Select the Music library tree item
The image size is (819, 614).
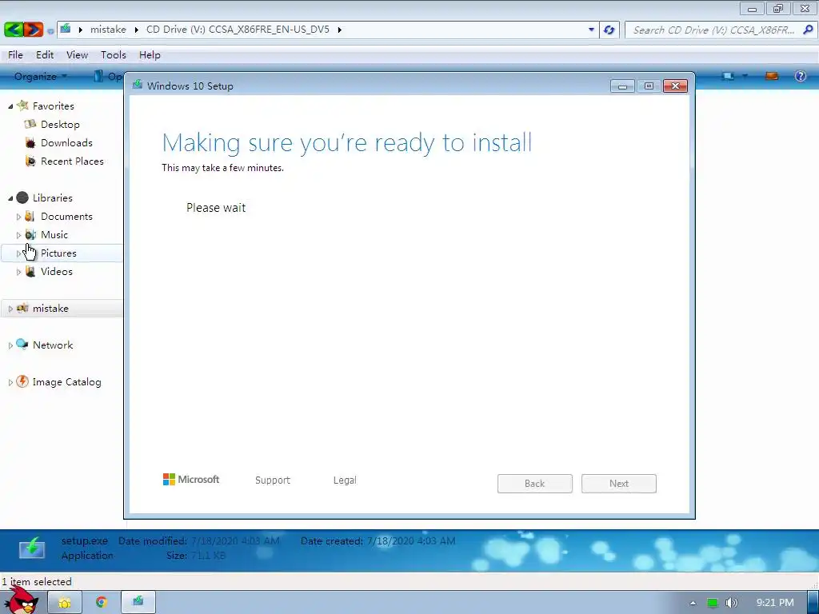(x=54, y=235)
